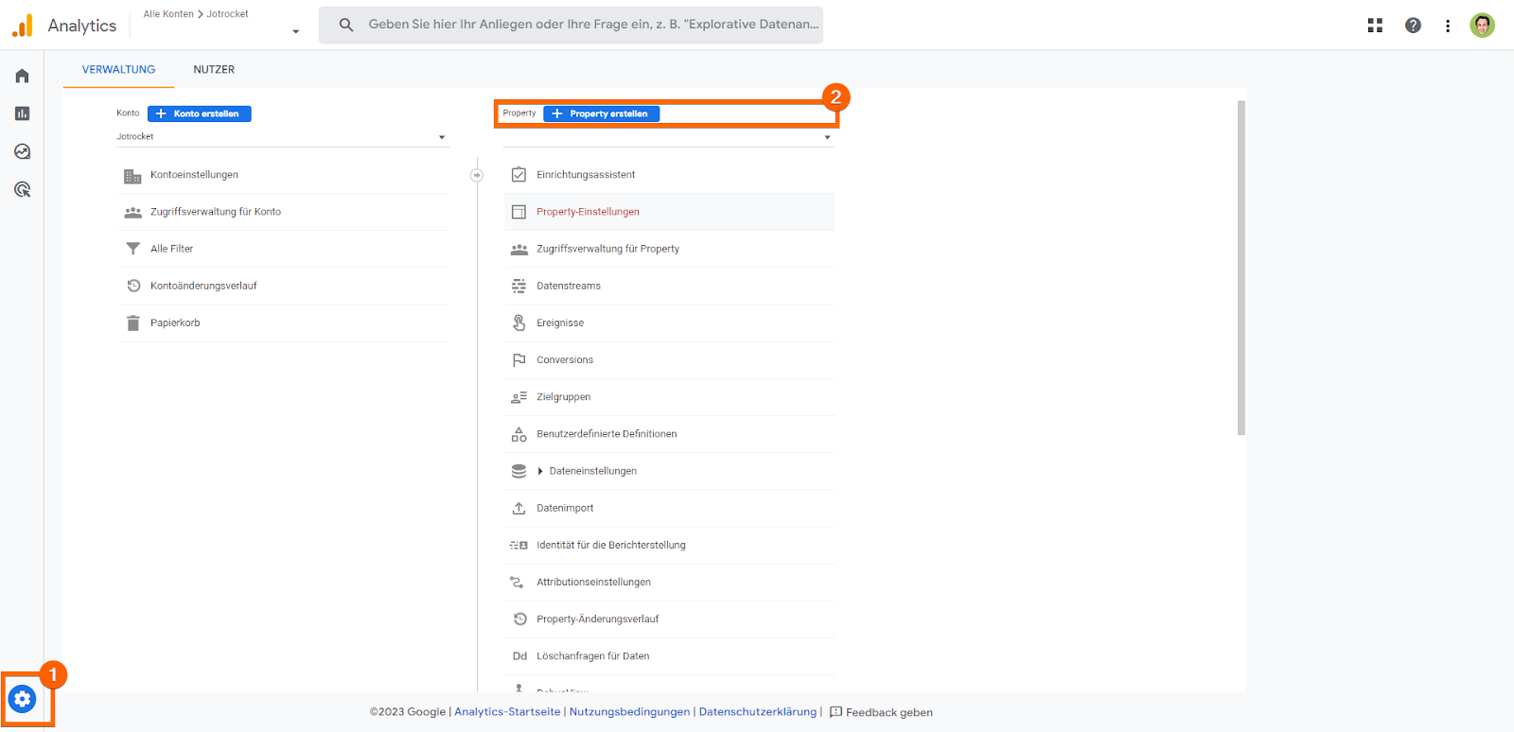The height and width of the screenshot is (732, 1514).
Task: Open the Explore icon in sidebar
Action: (x=22, y=151)
